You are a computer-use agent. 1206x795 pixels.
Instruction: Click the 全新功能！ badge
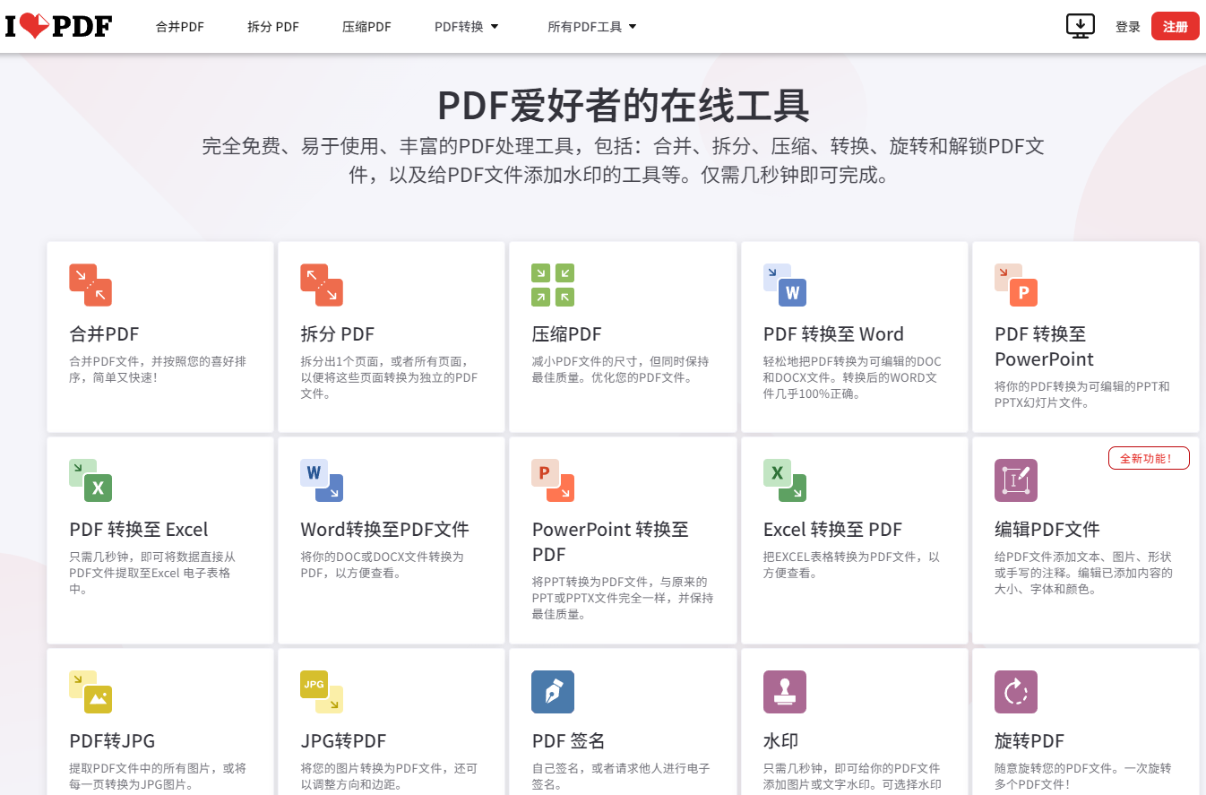[x=1149, y=458]
